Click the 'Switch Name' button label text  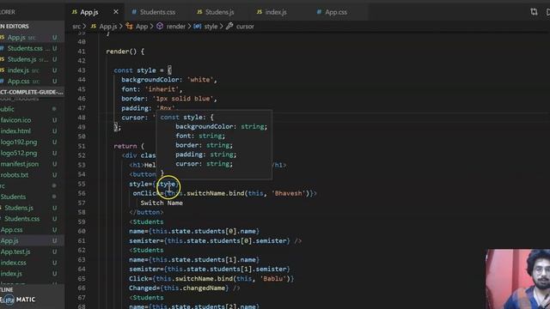pyautogui.click(x=162, y=203)
